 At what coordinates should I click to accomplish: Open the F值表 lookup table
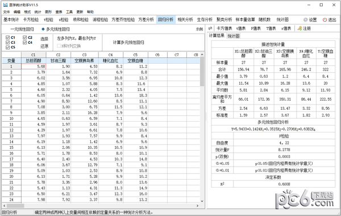pyautogui.click(x=256, y=28)
